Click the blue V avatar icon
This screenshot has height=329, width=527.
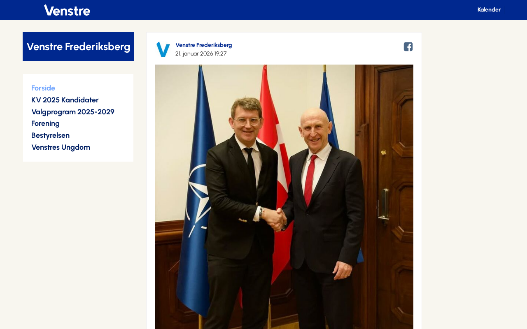[x=163, y=49]
